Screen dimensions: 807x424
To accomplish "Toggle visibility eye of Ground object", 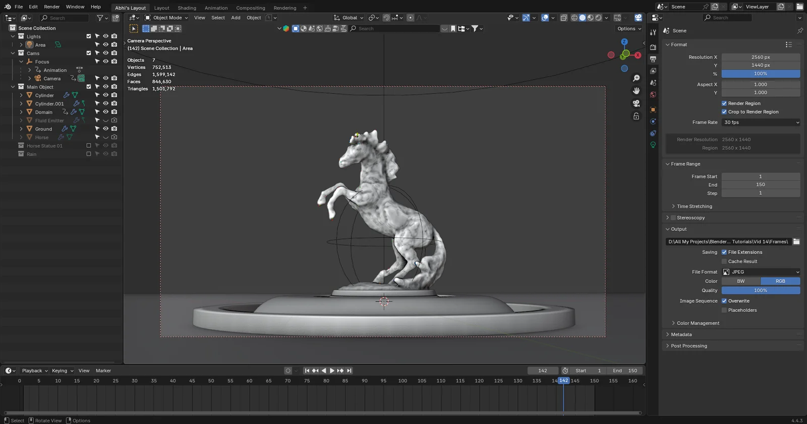I will pos(106,129).
